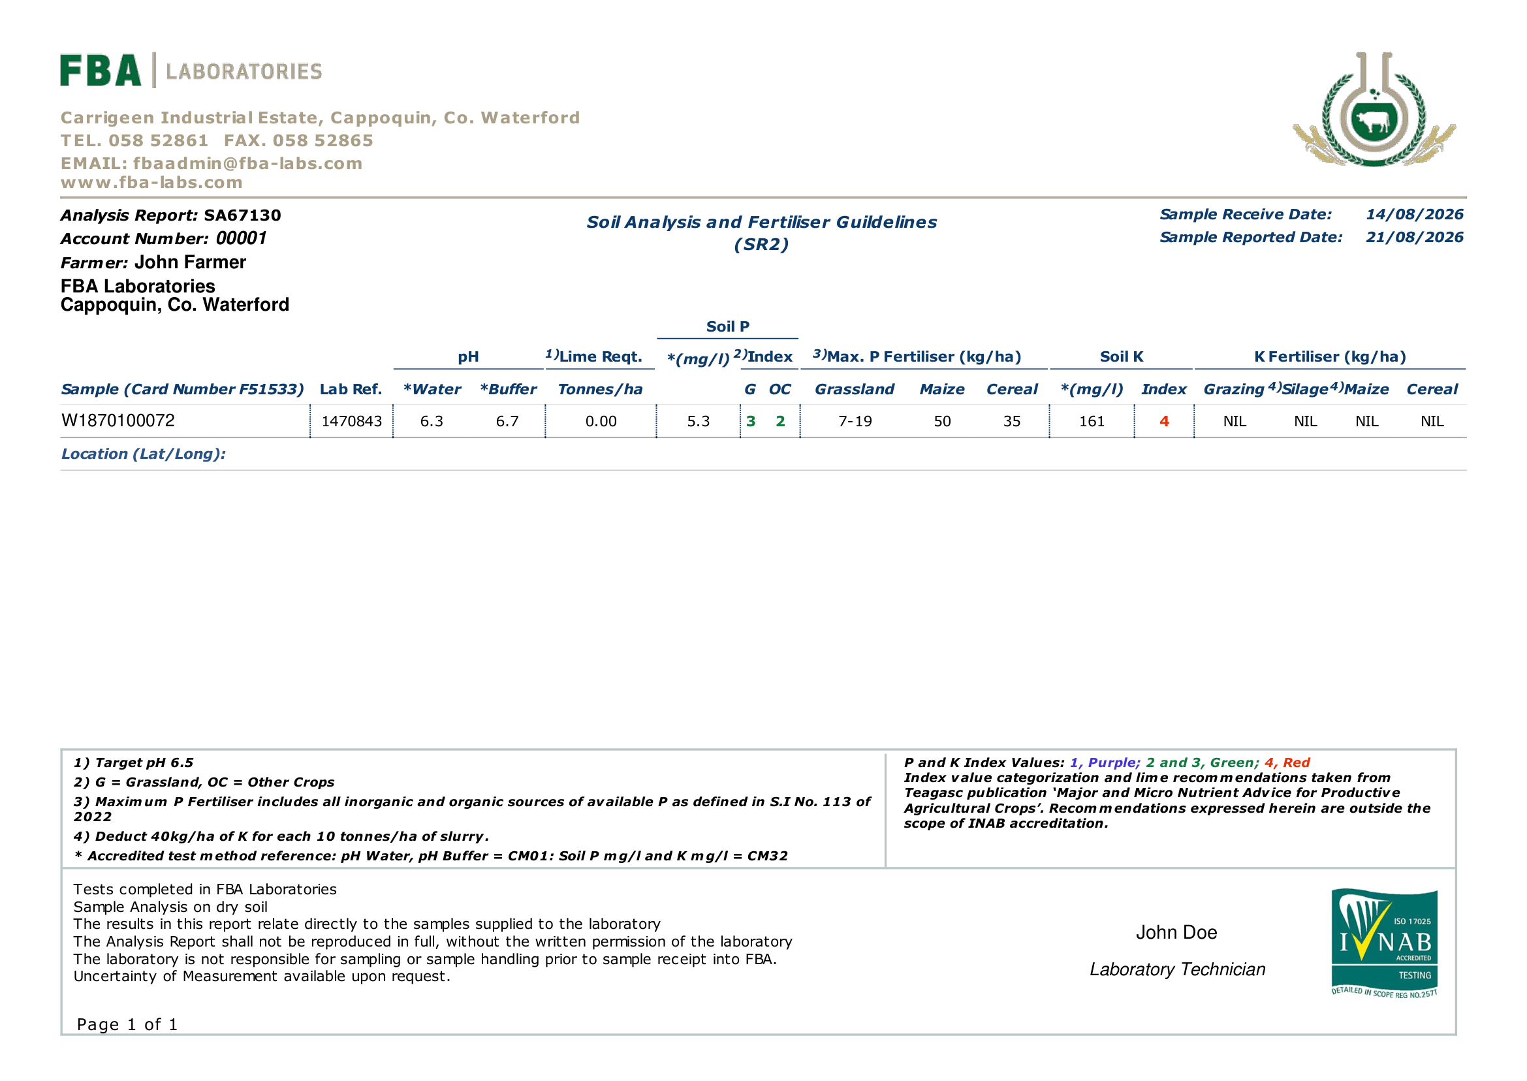Click the Grassland column subheader

click(855, 390)
